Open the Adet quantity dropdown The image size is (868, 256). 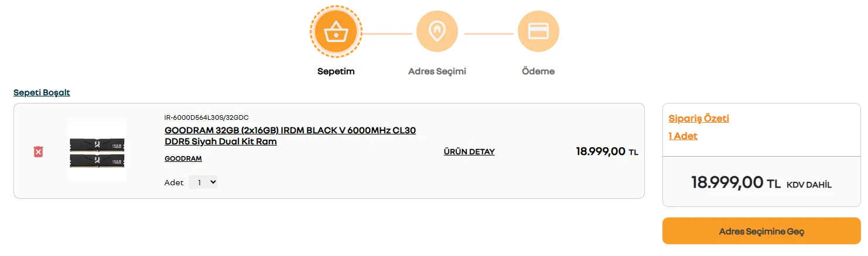(203, 182)
